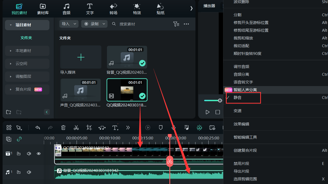Toggle the video track visibility eye icon
The width and height of the screenshot is (328, 184).
38,153
